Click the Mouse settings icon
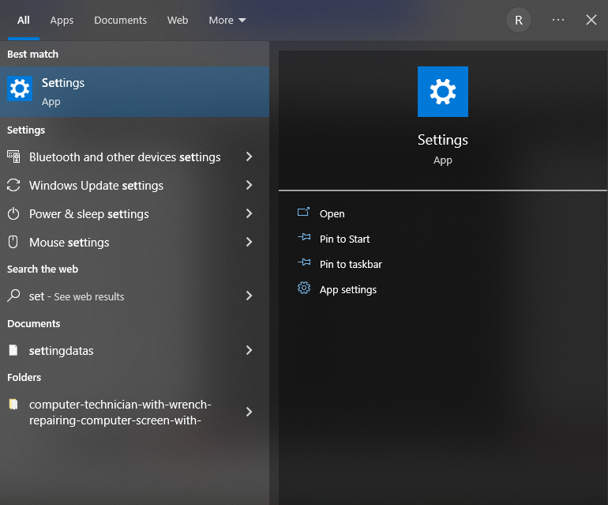The image size is (608, 505). (x=13, y=242)
